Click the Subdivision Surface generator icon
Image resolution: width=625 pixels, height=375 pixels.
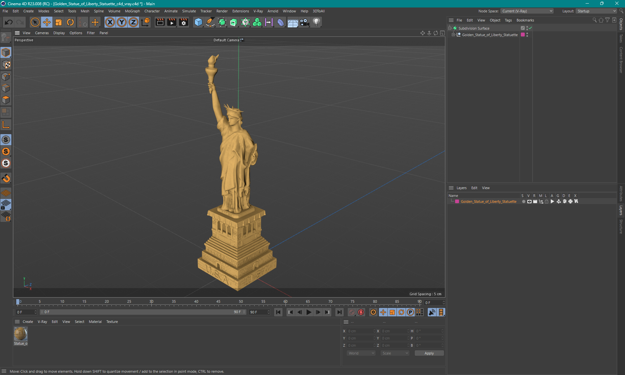tap(222, 22)
